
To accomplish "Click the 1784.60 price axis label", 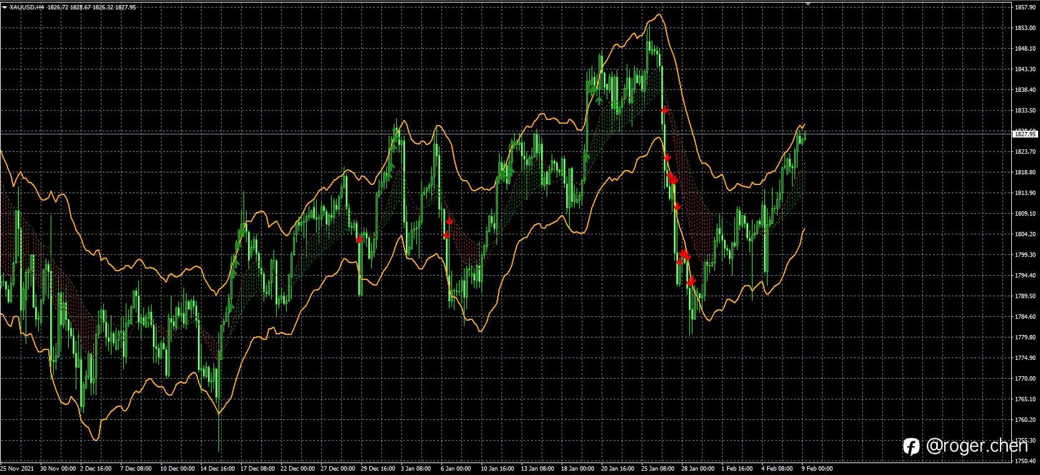I will point(1024,317).
